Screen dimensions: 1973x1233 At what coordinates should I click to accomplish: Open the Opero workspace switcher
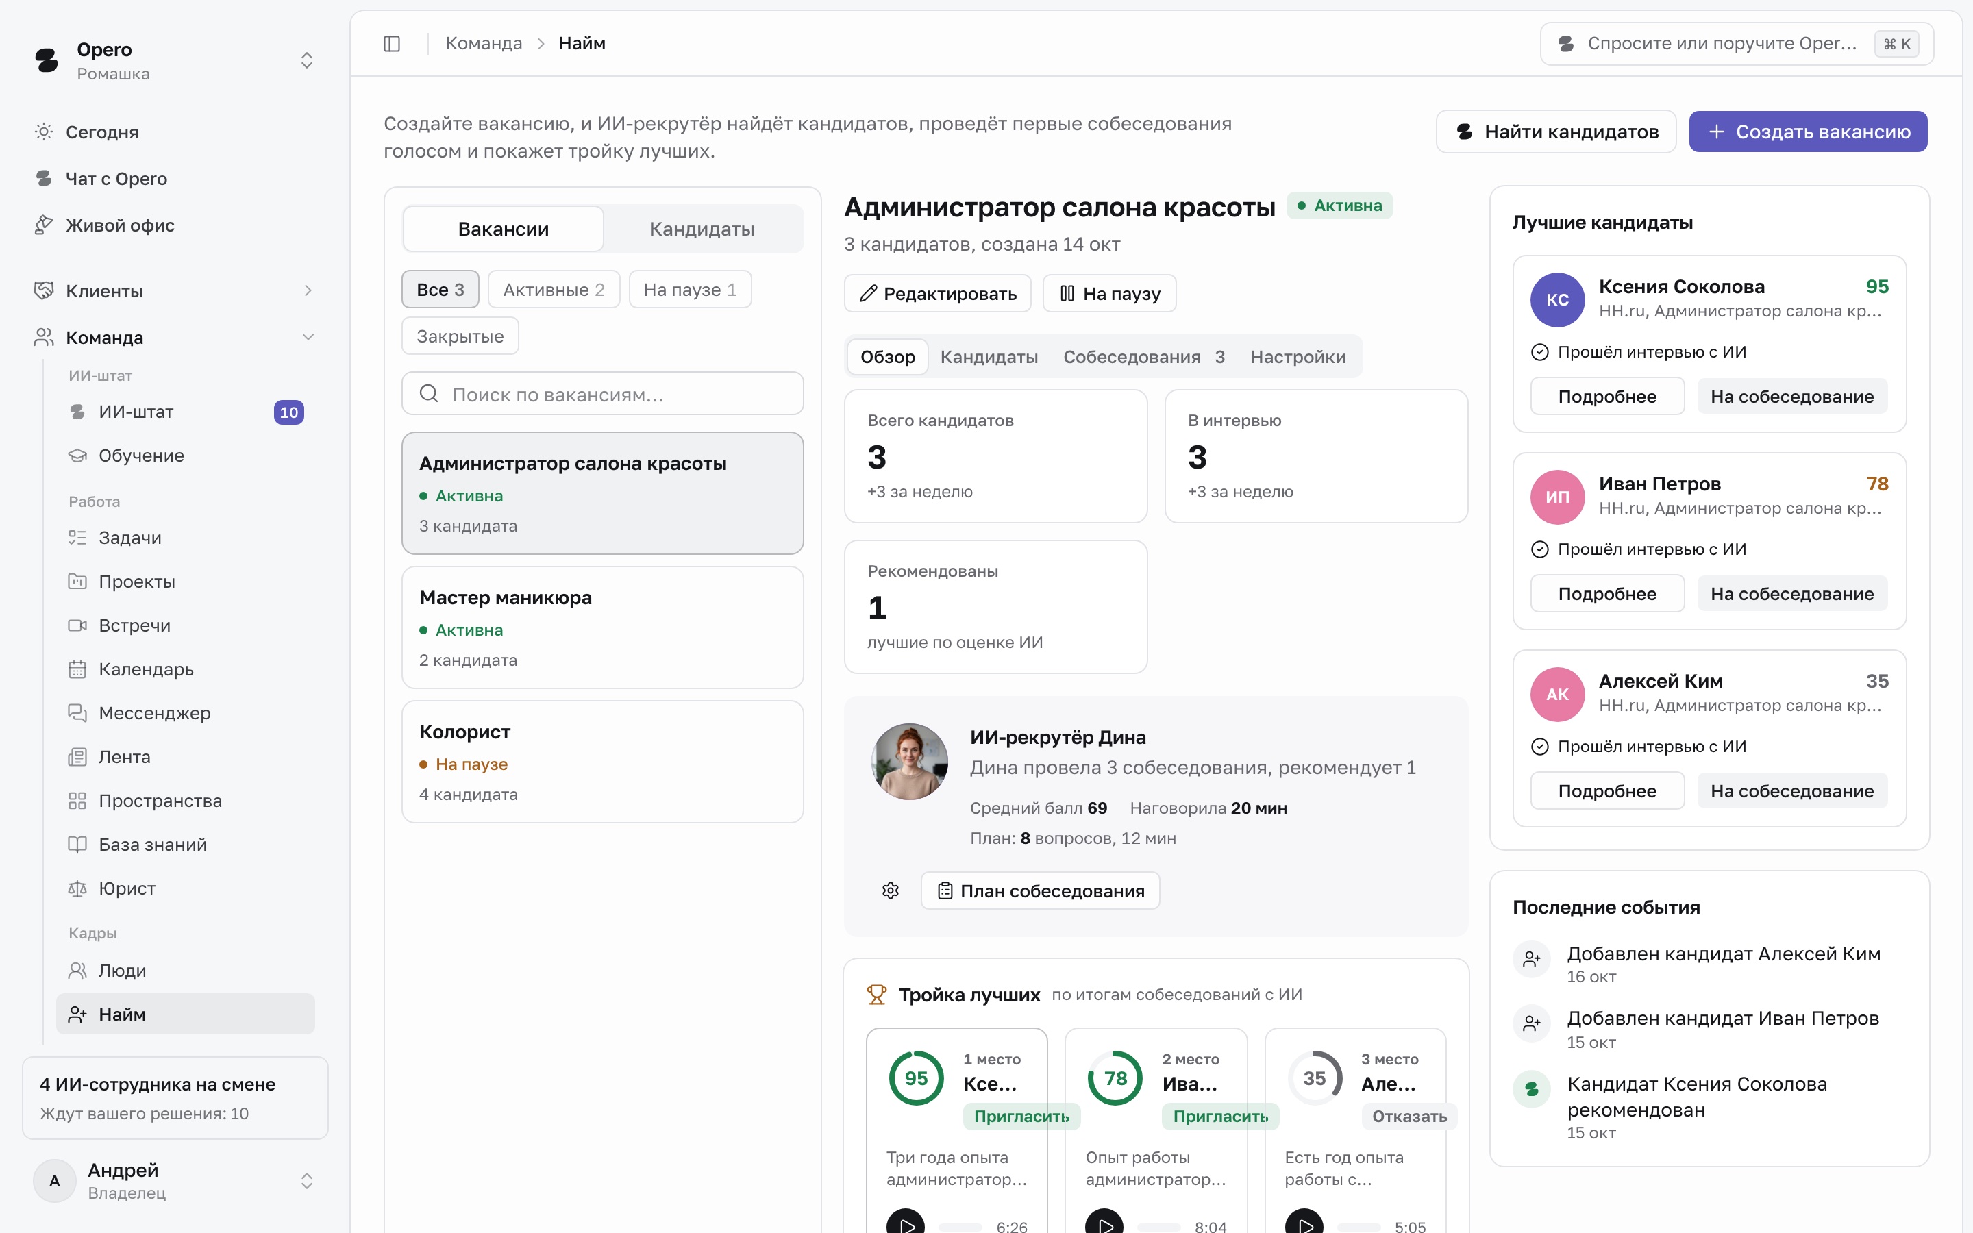point(173,61)
